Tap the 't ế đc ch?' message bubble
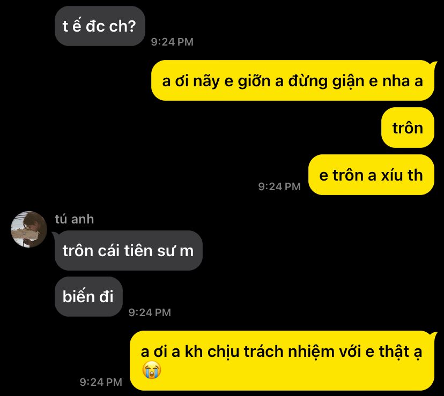The image size is (444, 396). pyautogui.click(x=100, y=26)
